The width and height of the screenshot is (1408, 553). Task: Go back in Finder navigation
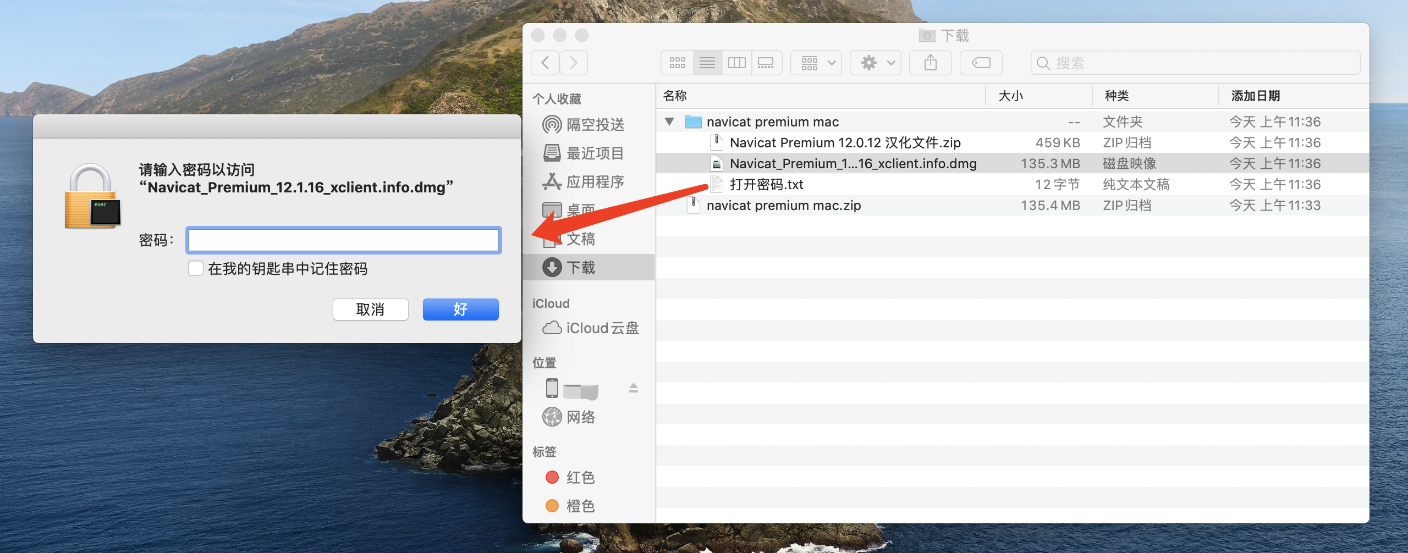(545, 63)
